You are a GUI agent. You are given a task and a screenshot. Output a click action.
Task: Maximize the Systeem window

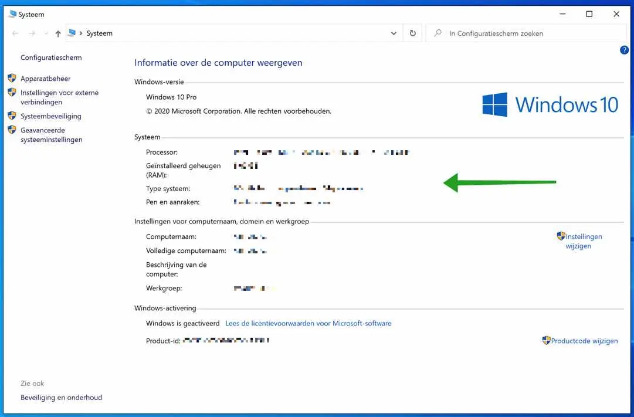[x=589, y=14]
